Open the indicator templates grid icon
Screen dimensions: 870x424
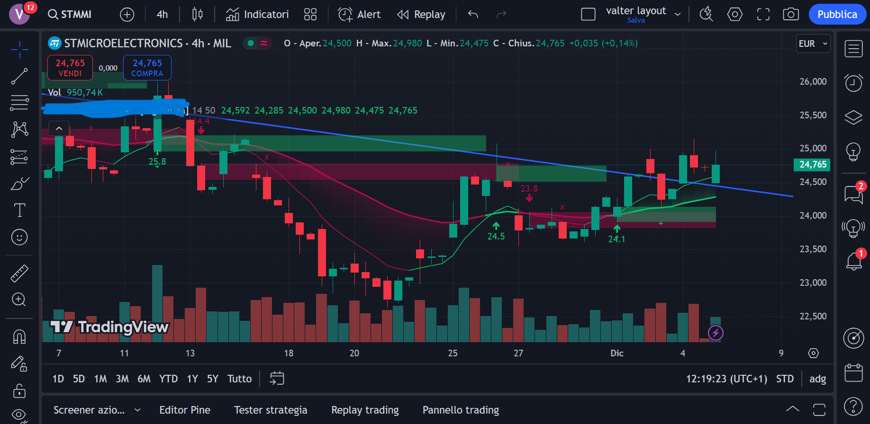coord(310,14)
